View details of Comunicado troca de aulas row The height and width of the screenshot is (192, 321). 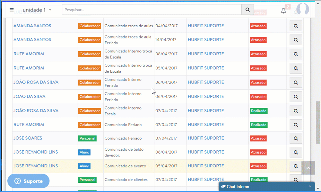click(296, 26)
